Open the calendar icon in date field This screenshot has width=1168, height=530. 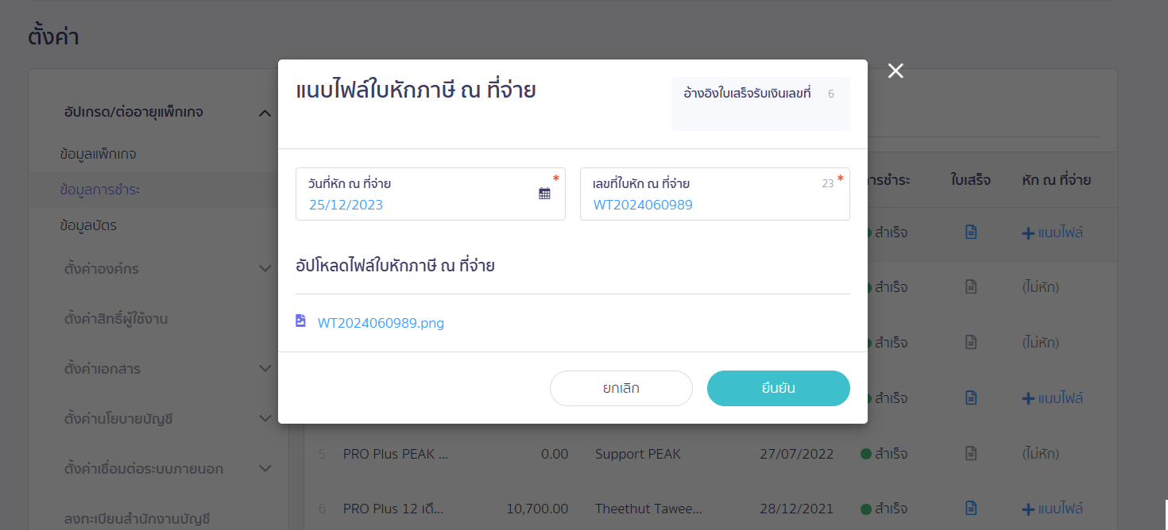tap(544, 194)
